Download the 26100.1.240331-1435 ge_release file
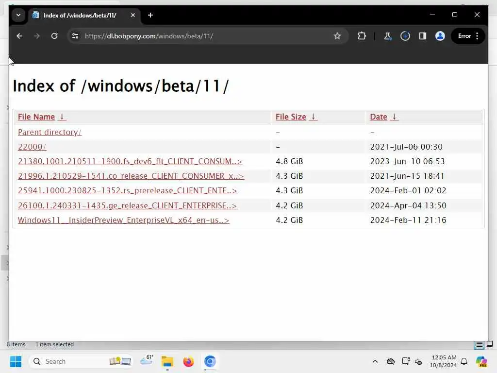The image size is (497, 373). pos(127,205)
